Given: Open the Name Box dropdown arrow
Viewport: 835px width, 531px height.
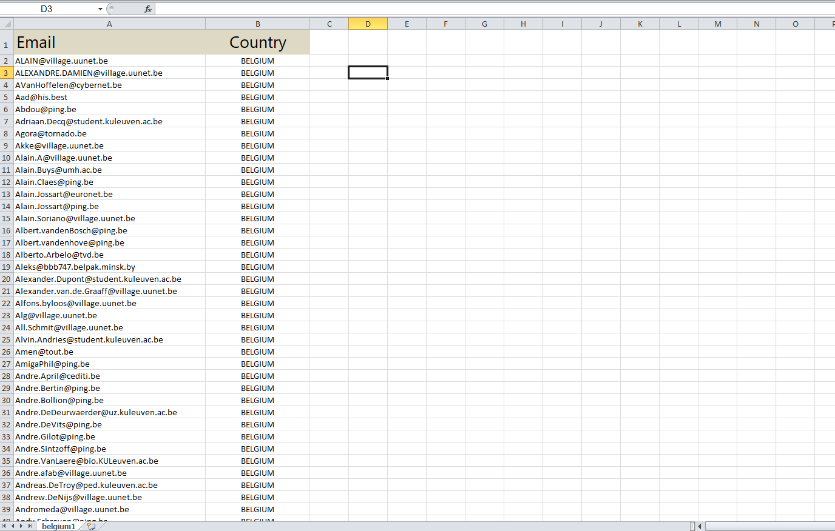Looking at the screenshot, I should (100, 9).
